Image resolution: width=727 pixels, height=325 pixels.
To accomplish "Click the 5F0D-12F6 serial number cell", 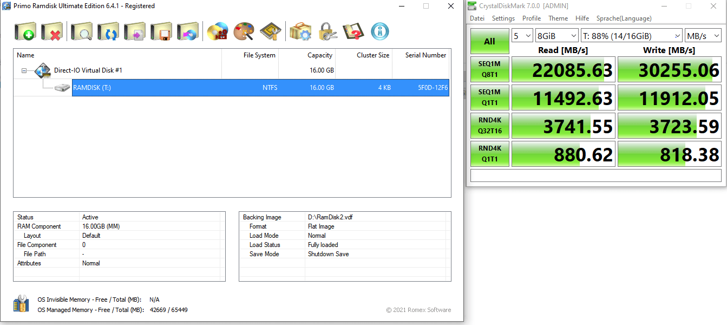I will [433, 88].
